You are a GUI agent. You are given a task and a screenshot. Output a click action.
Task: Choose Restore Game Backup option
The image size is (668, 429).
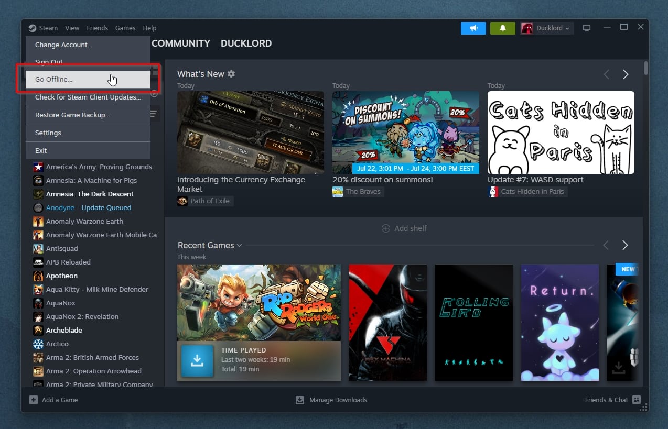pos(88,115)
